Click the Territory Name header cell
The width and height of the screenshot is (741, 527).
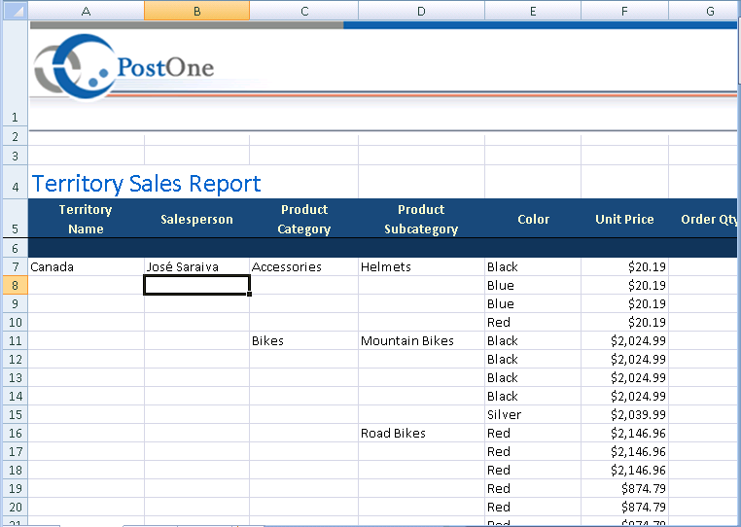tap(86, 219)
